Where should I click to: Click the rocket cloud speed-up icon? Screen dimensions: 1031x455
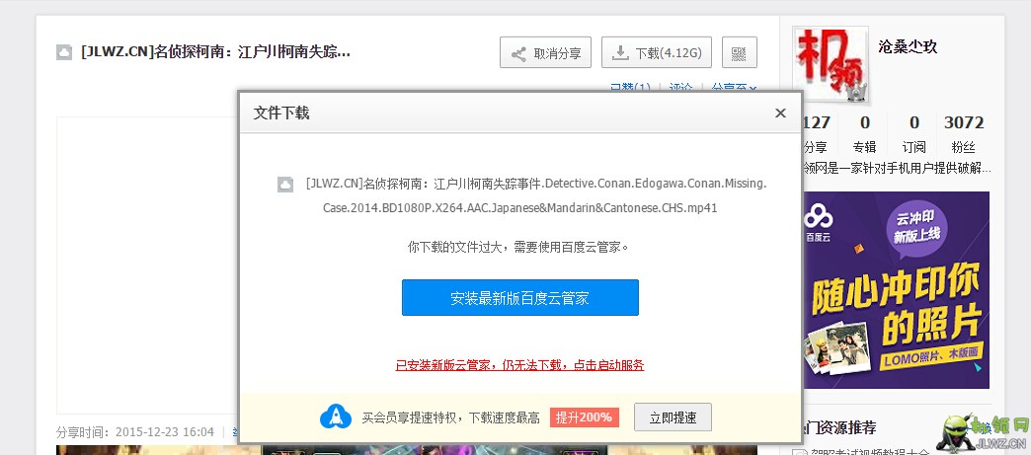click(336, 417)
